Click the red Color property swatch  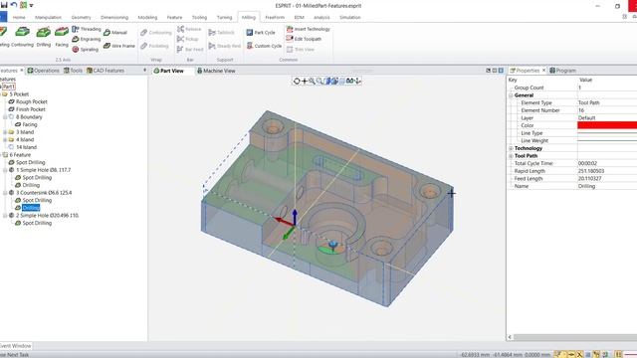pyautogui.click(x=607, y=125)
